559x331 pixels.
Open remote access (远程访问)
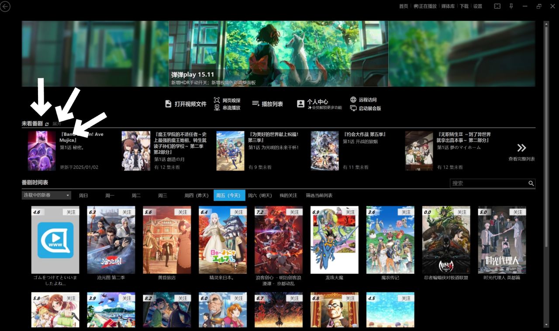(363, 100)
